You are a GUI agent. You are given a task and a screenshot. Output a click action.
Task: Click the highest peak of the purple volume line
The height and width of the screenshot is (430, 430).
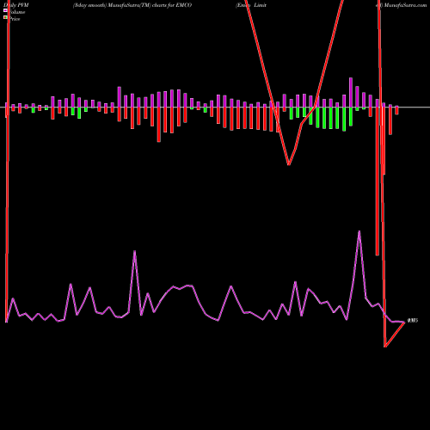coord(359,231)
